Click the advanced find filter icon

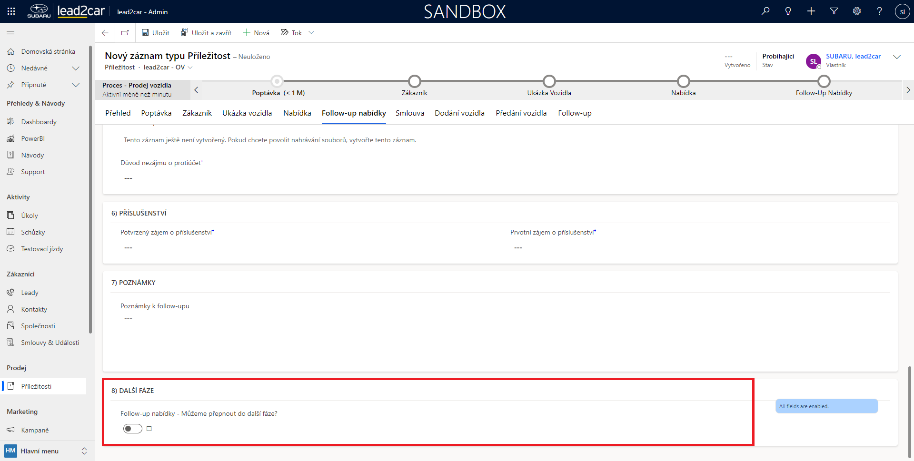point(834,11)
